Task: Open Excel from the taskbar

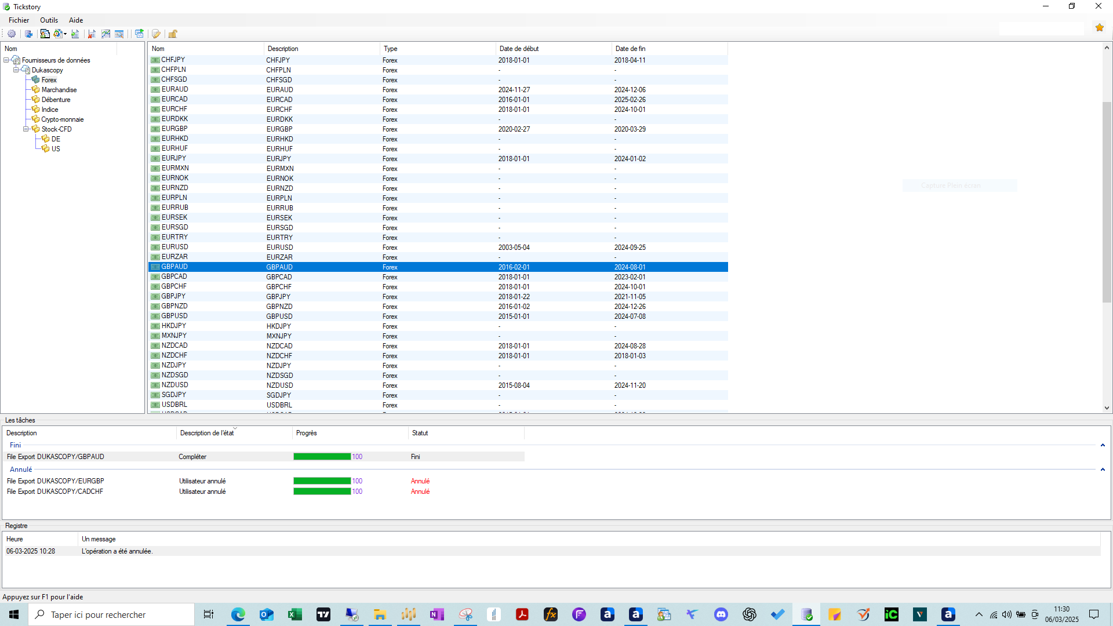Action: coord(295,614)
